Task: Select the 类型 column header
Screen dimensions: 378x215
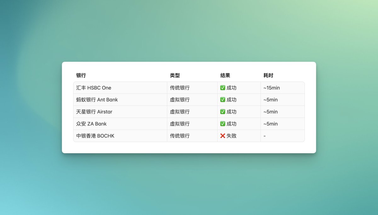Action: coord(175,75)
